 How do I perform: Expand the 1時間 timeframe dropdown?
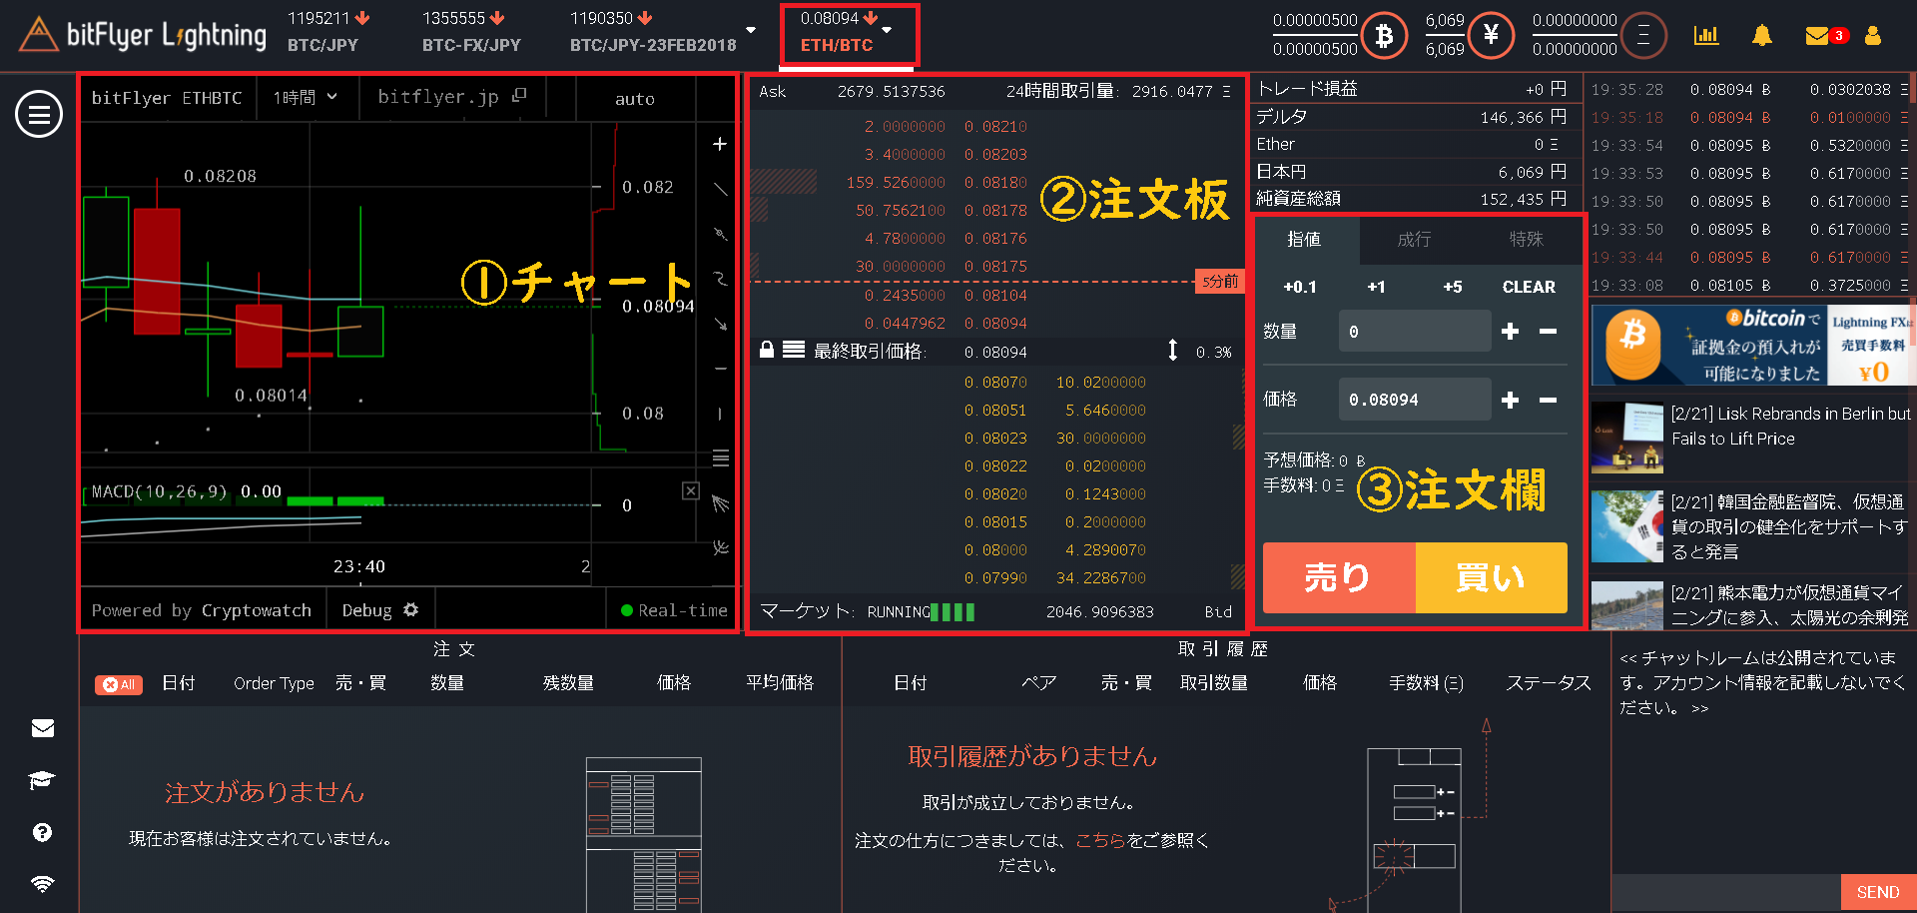[x=306, y=97]
